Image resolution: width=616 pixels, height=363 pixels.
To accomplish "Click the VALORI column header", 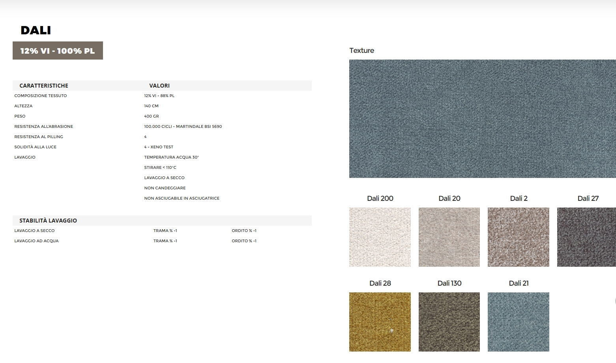I will (159, 86).
